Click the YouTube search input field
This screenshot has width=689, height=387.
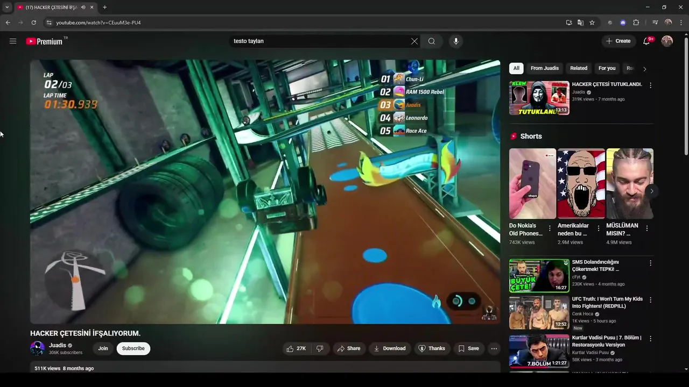point(320,41)
